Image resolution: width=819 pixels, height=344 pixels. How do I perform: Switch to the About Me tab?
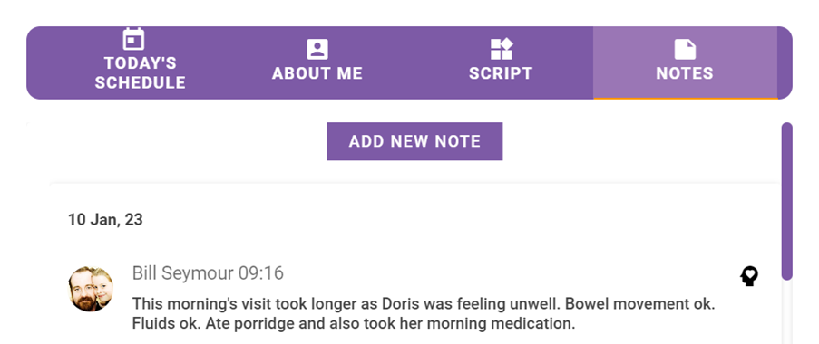coord(317,62)
